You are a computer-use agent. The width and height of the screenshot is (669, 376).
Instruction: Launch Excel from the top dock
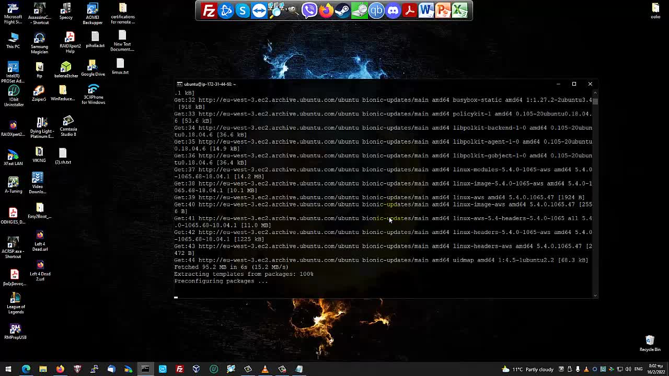click(460, 10)
